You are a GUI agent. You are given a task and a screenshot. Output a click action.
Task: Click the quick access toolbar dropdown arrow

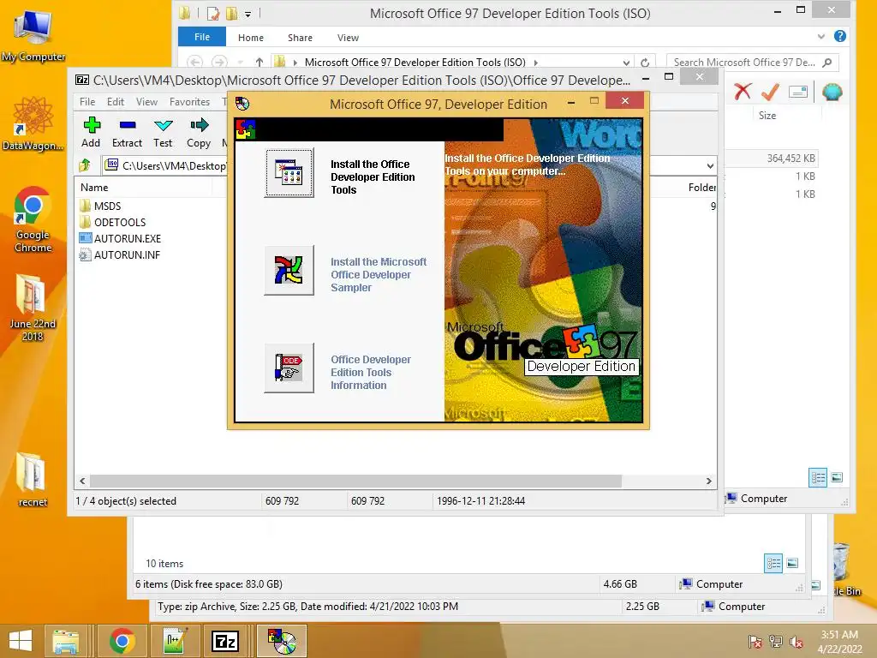tap(248, 14)
